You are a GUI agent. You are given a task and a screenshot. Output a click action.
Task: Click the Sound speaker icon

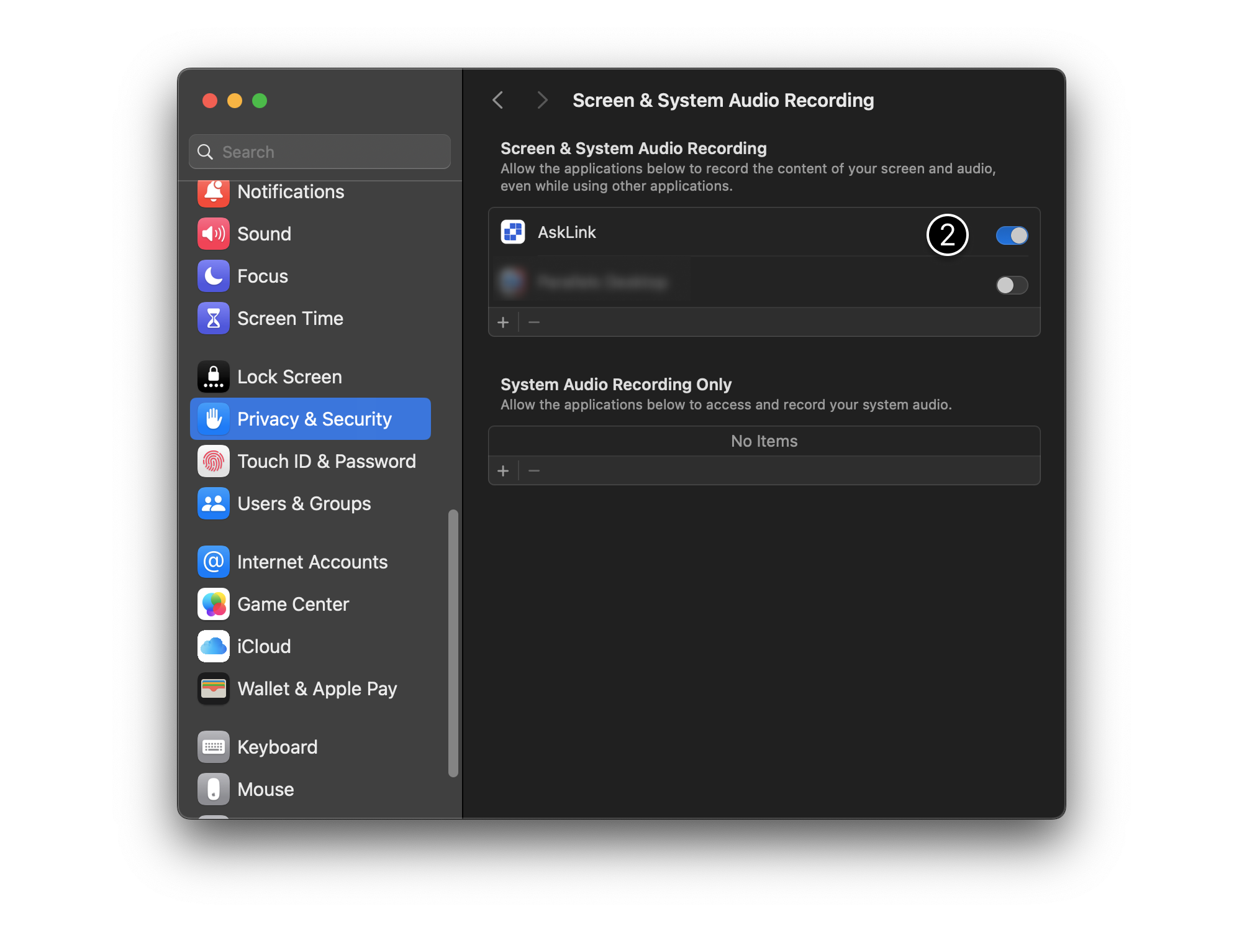point(213,234)
